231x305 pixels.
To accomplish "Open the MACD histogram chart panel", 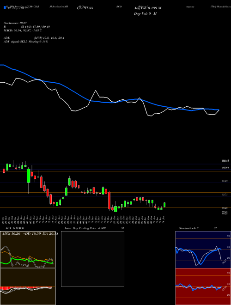I will coord(28,287).
